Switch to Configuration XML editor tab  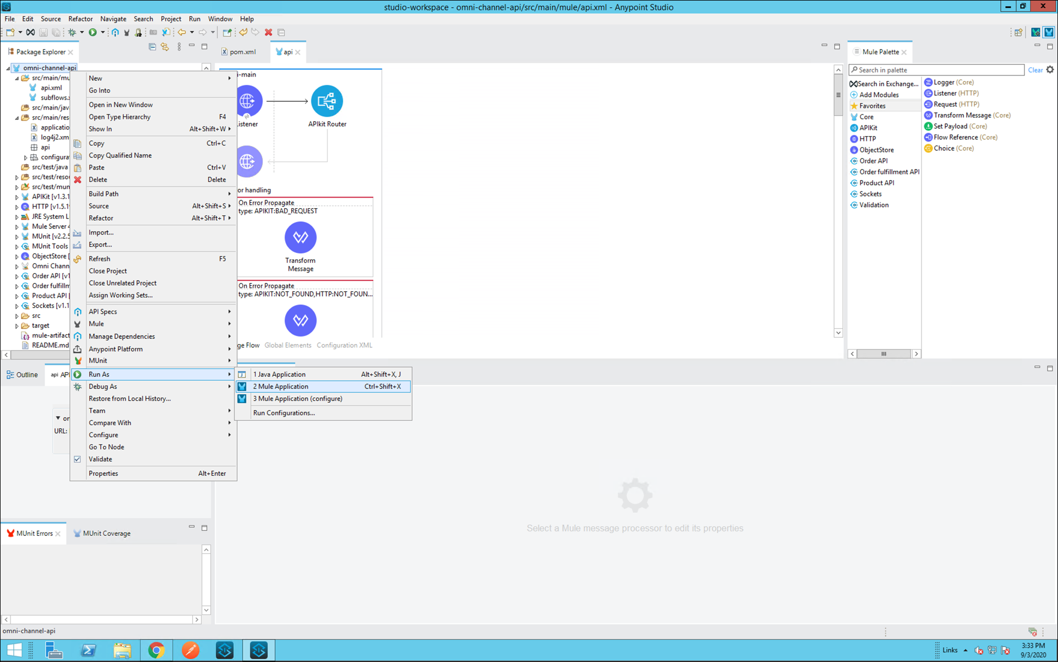[345, 345]
